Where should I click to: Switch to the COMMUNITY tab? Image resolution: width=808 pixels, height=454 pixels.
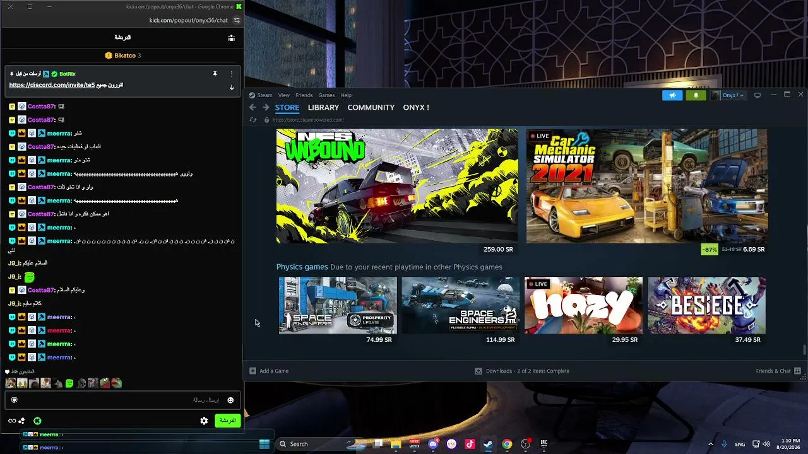pyautogui.click(x=371, y=108)
